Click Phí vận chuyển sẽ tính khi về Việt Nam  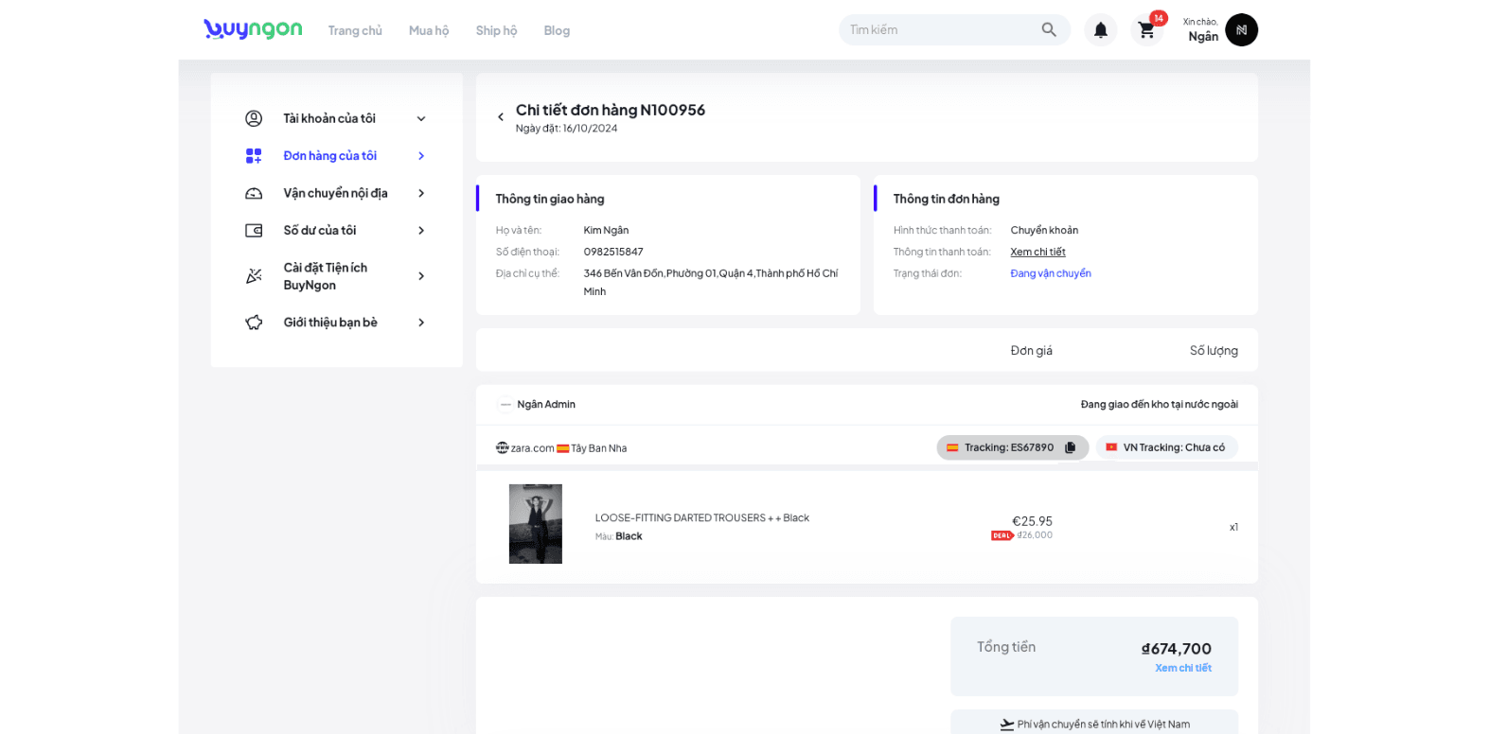click(1103, 725)
